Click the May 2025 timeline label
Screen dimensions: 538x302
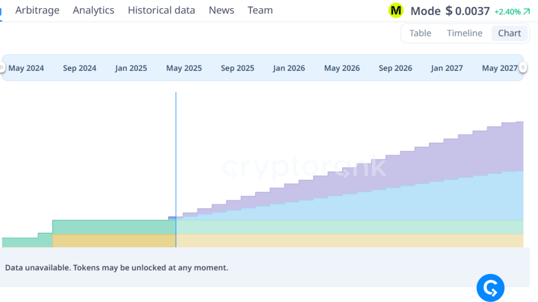click(x=184, y=68)
